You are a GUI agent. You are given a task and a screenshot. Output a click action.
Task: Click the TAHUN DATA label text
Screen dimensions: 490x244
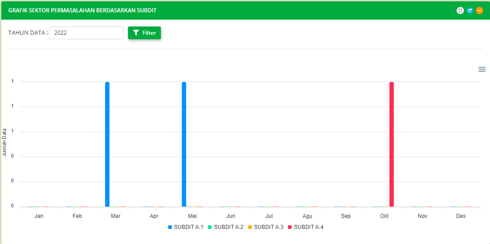pos(28,33)
